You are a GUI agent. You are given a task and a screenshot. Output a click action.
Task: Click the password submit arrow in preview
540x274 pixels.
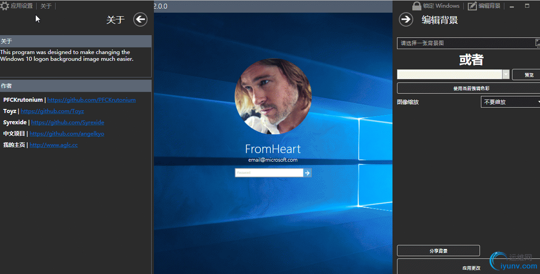307,173
